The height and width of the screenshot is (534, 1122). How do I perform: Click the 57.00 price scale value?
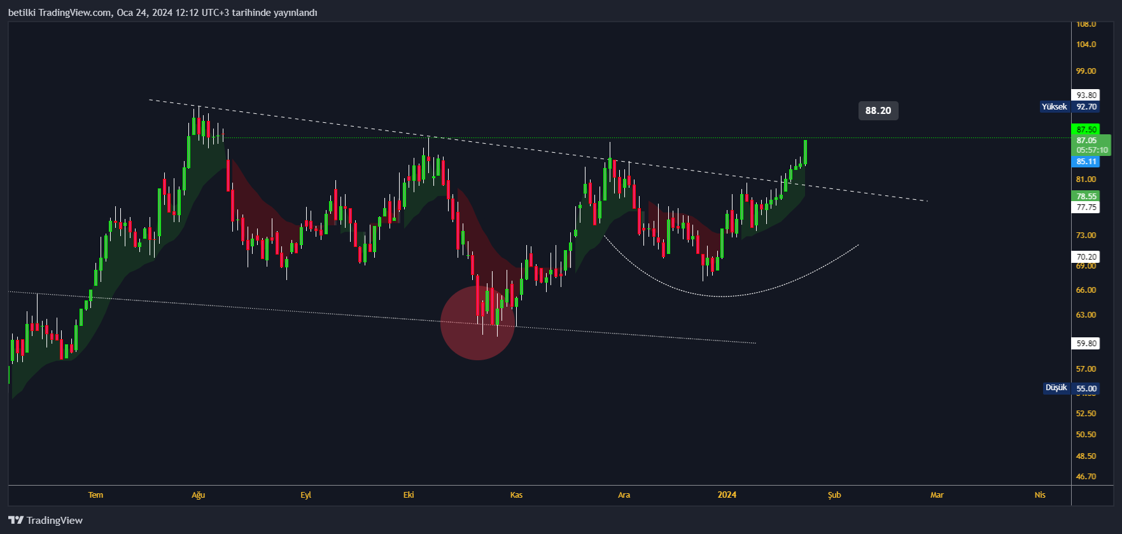pos(1086,369)
